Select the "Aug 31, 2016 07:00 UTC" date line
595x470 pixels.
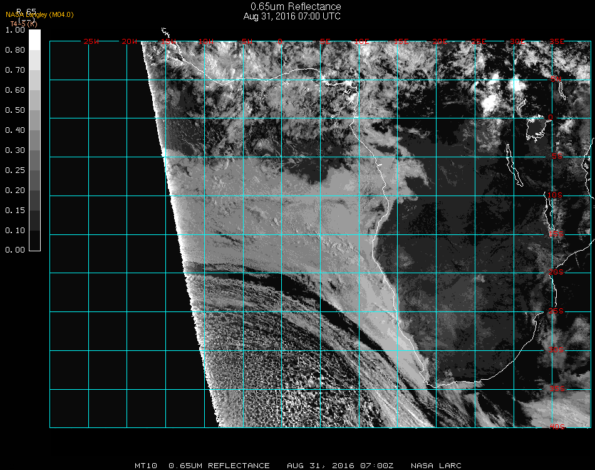292,16
